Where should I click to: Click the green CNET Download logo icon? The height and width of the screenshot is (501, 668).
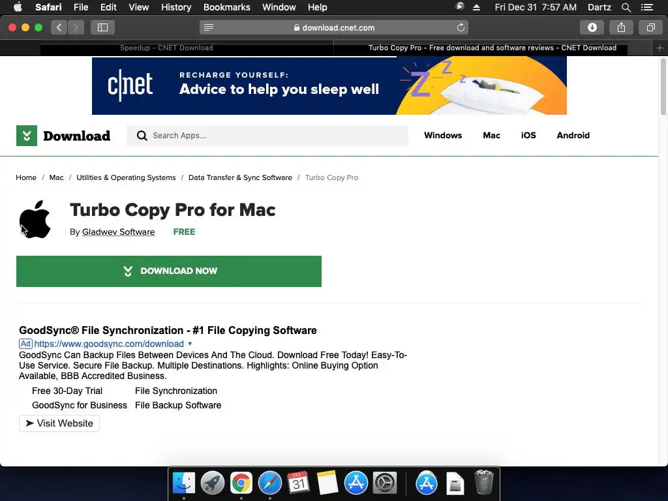pyautogui.click(x=26, y=136)
